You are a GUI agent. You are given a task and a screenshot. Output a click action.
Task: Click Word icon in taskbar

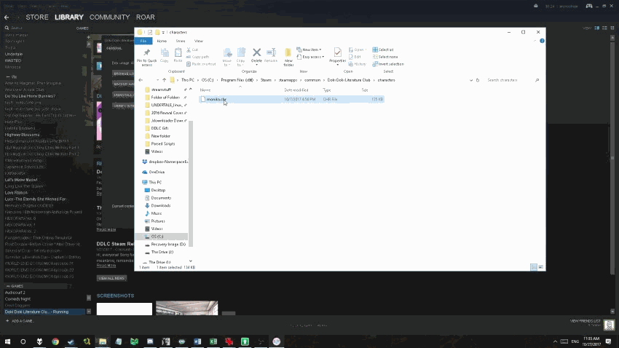197,341
